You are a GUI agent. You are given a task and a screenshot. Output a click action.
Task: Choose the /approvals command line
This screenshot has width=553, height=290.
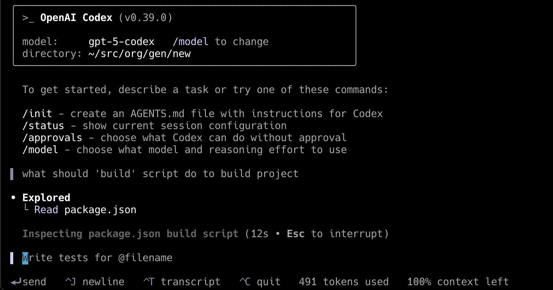tap(184, 138)
